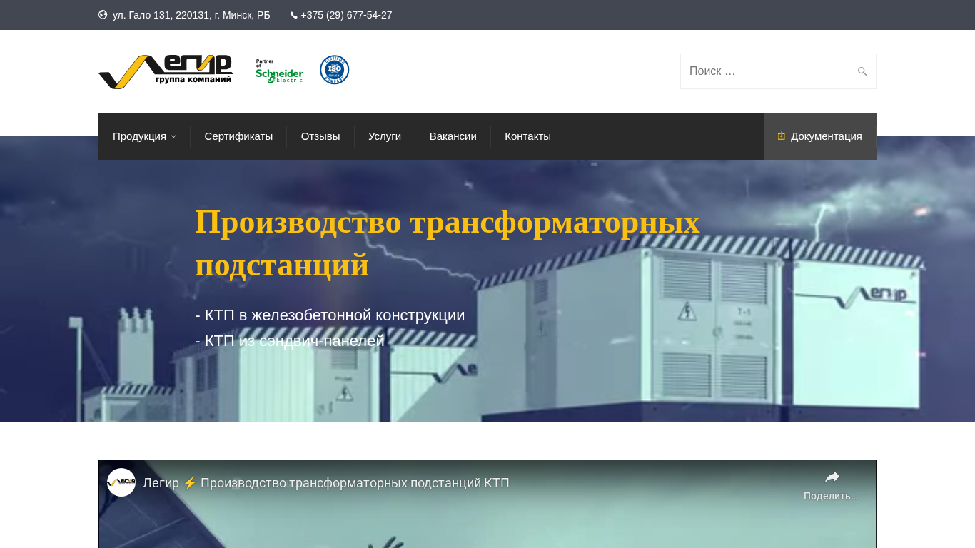
Task: Click the Поделиться share arrow in video
Action: click(x=832, y=477)
